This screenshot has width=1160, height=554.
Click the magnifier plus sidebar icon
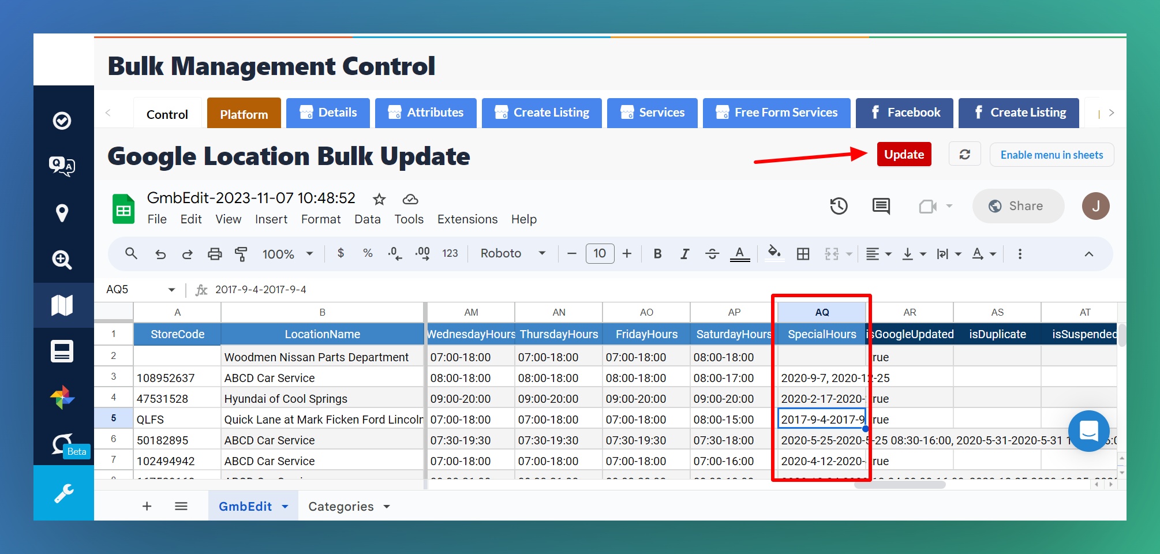click(62, 259)
